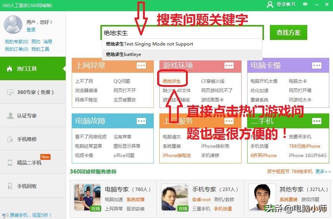
Task: Click 原装手机，低至5折！ banner link
Action: click(x=31, y=215)
